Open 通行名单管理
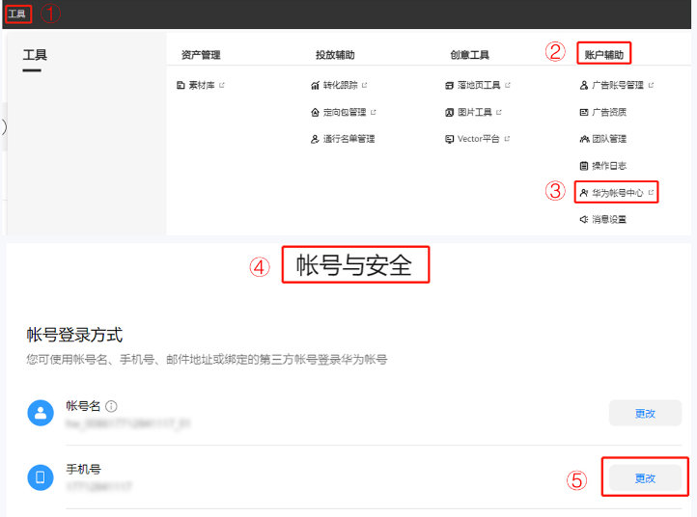697x517 pixels. pyautogui.click(x=348, y=139)
